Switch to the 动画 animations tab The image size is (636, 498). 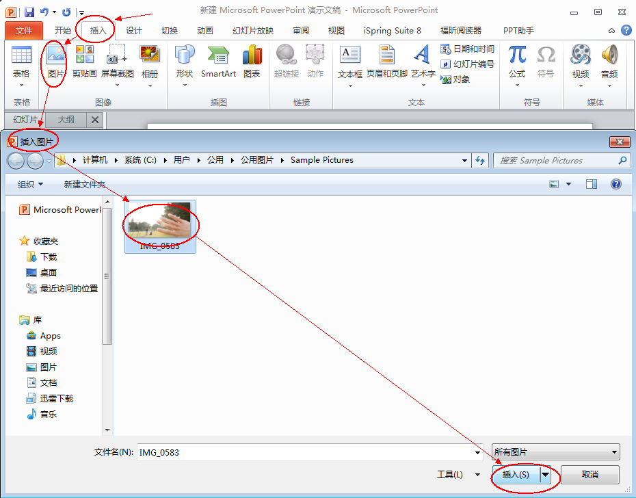coord(205,30)
